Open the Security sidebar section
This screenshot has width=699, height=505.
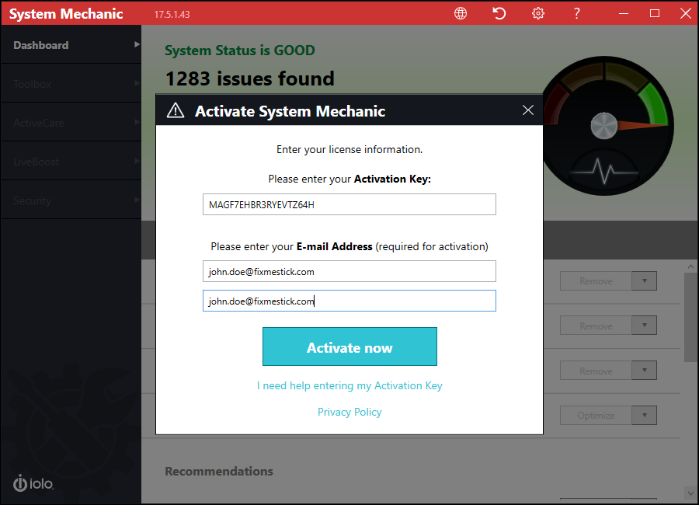pos(71,200)
